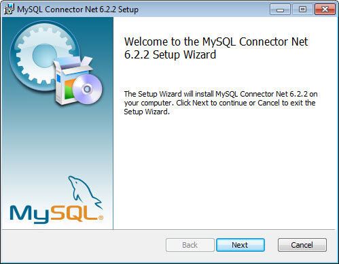Click the 'MySQL Connector Net 6.2.2 Setup' title text

pyautogui.click(x=77, y=10)
